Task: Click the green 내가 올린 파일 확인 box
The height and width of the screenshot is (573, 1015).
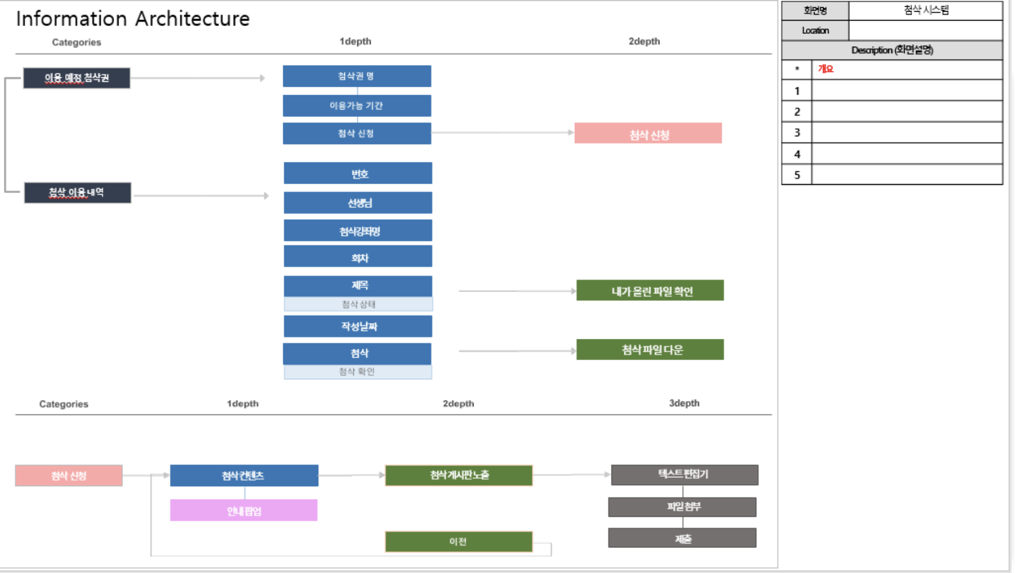Action: pos(650,291)
